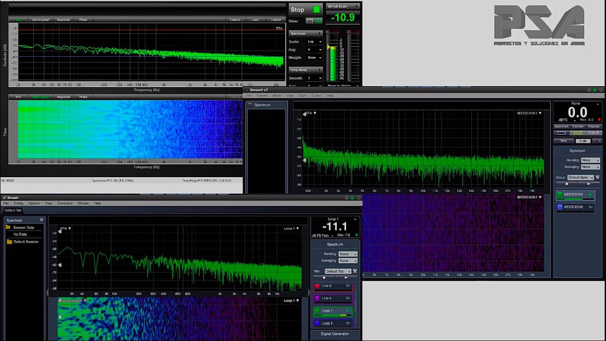Screen dimensions: 606x341
Task: Open the Scale dropdown set to Log
Action: (315, 42)
